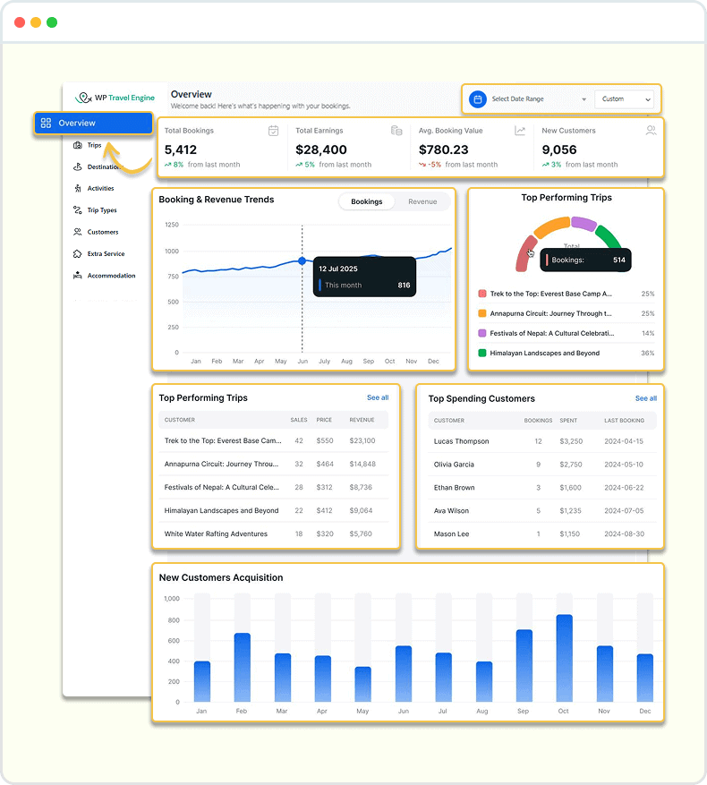The image size is (707, 785).
Task: Click the Accommodation bed icon
Action: coord(78,276)
